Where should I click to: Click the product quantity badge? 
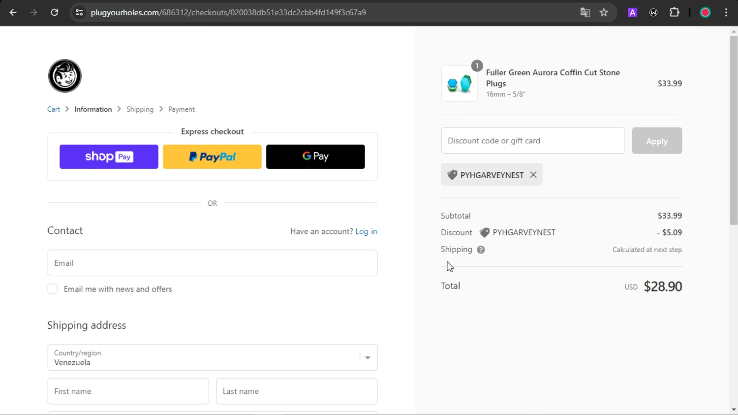pos(477,65)
